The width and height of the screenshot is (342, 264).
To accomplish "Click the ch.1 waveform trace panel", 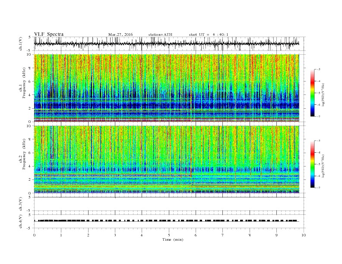I will point(170,44).
